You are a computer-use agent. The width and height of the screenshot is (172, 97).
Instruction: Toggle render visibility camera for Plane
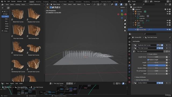pos(170,25)
